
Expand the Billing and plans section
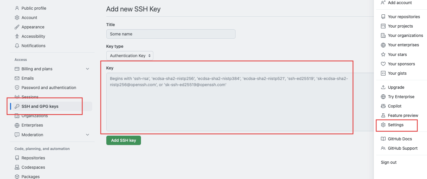pos(88,69)
